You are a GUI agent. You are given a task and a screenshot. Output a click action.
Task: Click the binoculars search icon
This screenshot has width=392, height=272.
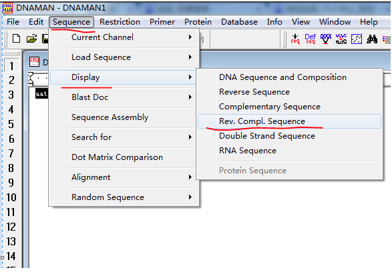pos(372,39)
